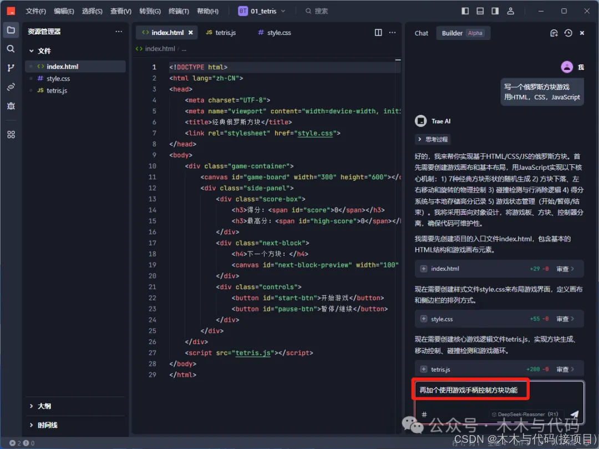This screenshot has height=449, width=599.
Task: Review changes for style.css with 审查
Action: pyautogui.click(x=565, y=319)
